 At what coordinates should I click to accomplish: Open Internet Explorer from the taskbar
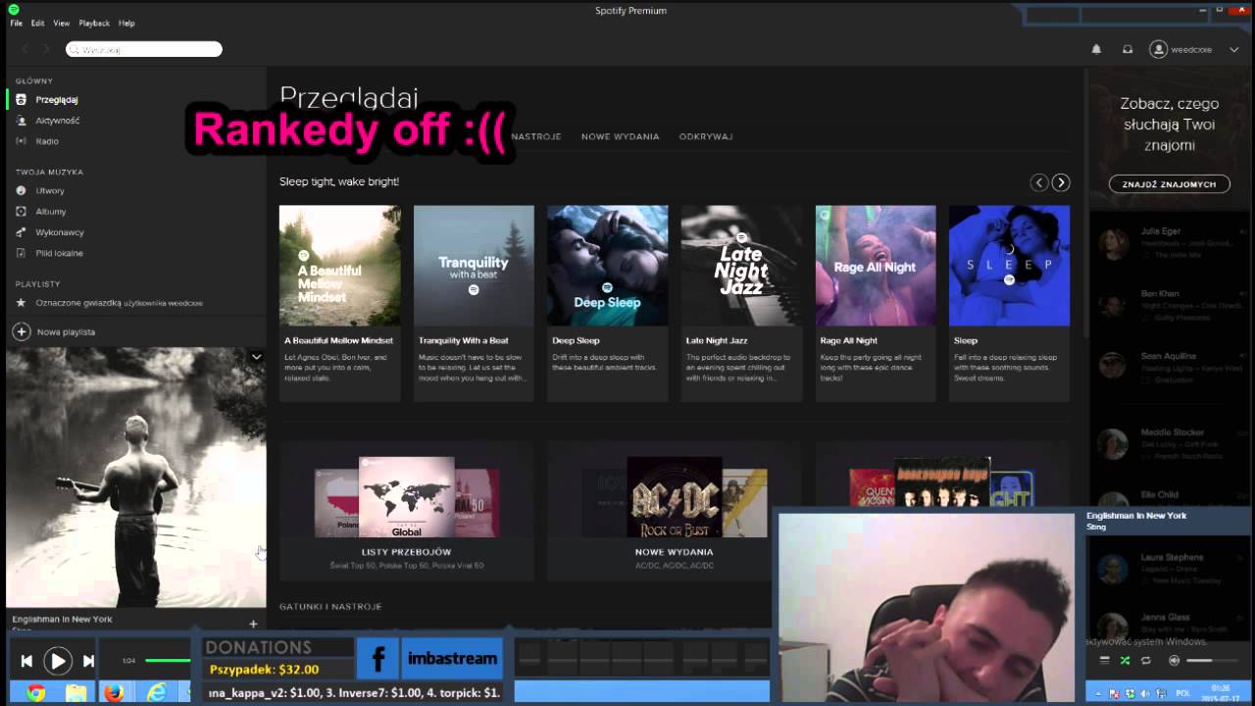coord(156,693)
